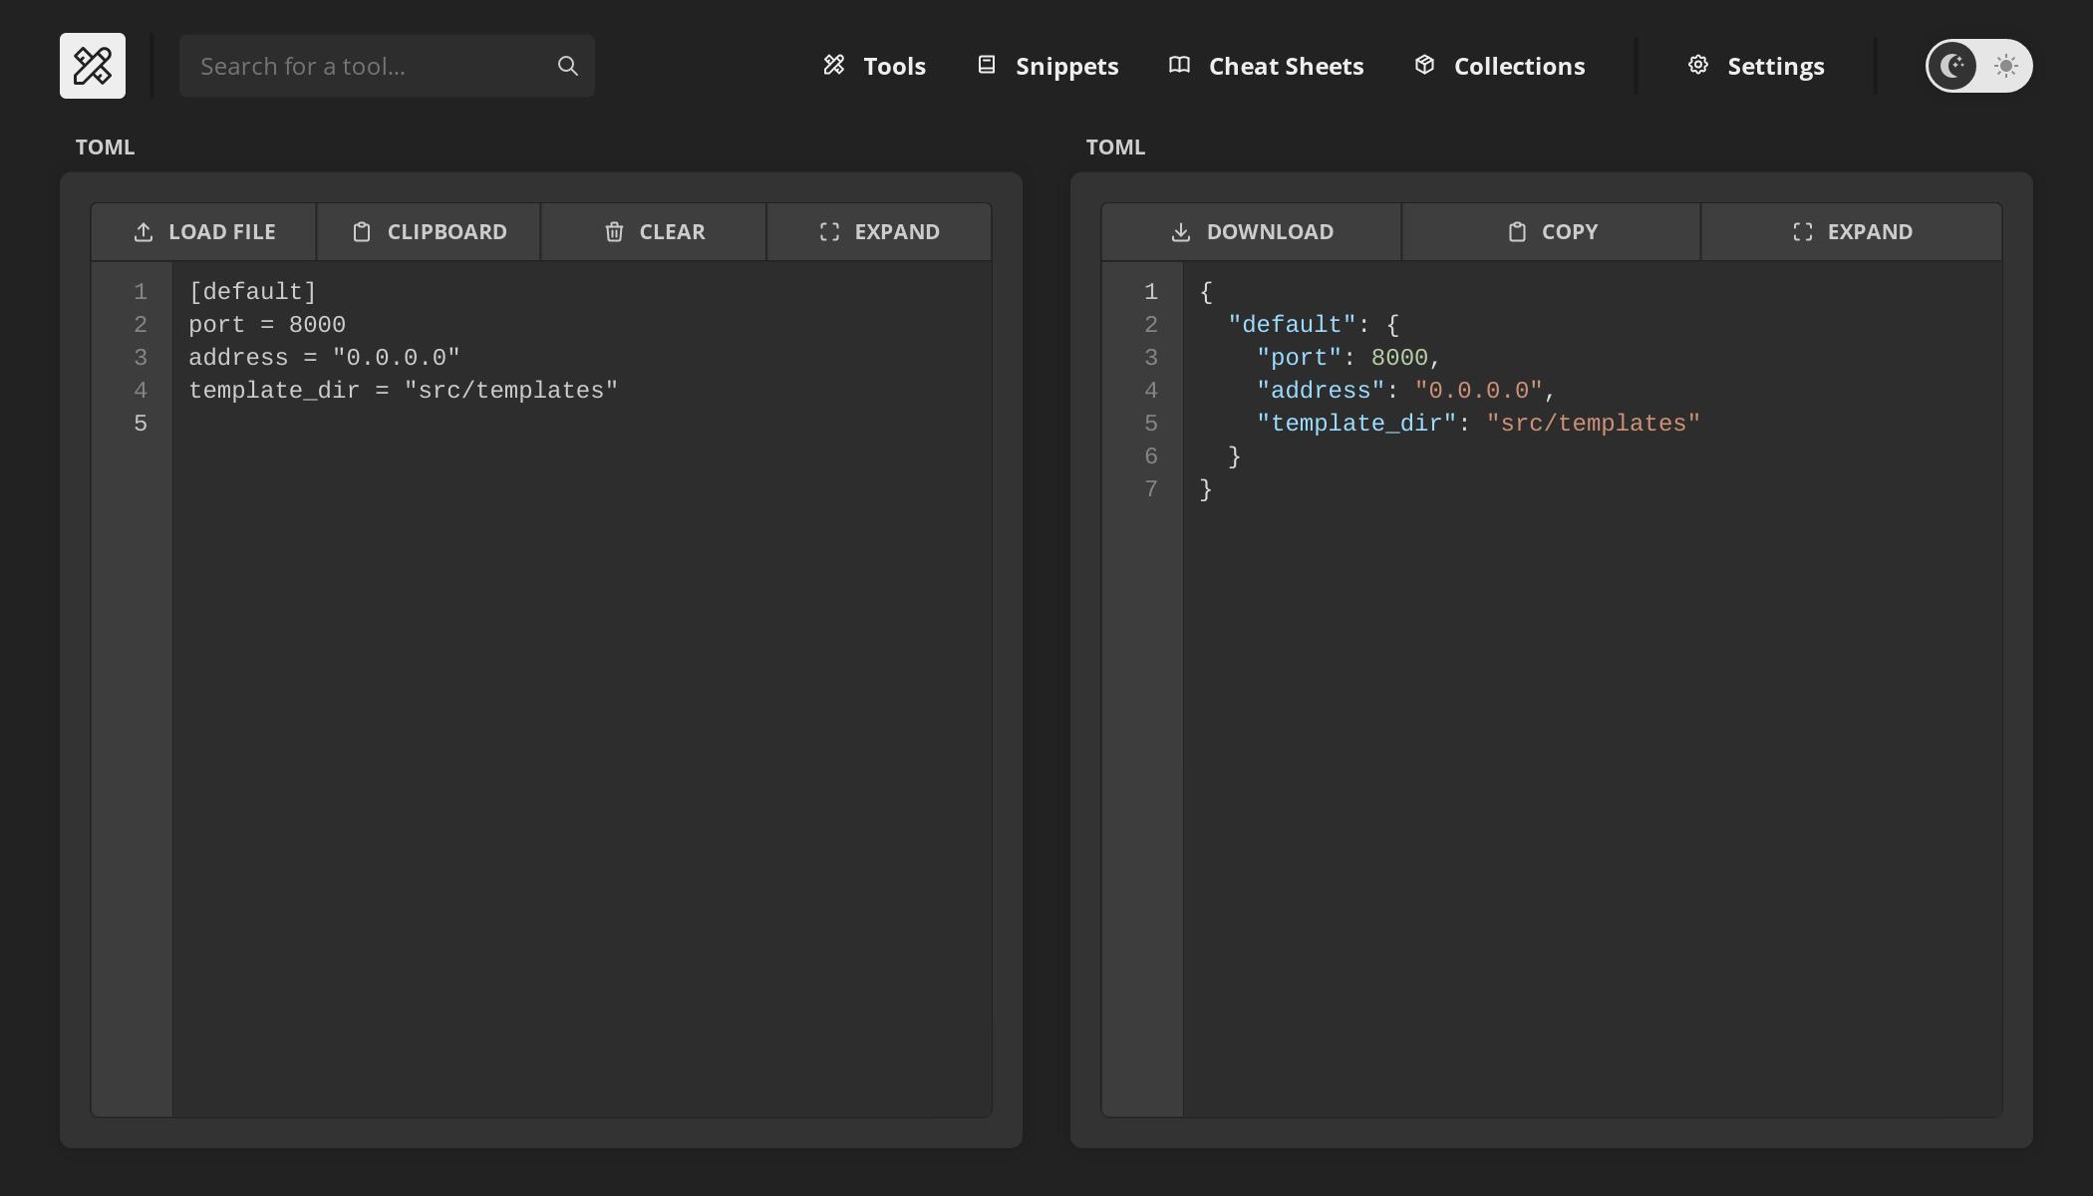
Task: Click the trash icon to clear TOML input
Action: pyautogui.click(x=614, y=231)
